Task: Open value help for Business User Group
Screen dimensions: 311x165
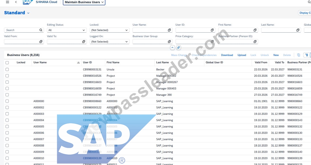Action: click(x=169, y=42)
